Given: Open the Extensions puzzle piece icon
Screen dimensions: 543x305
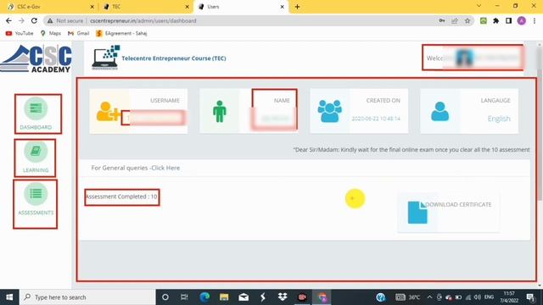Looking at the screenshot, I should tap(495, 20).
